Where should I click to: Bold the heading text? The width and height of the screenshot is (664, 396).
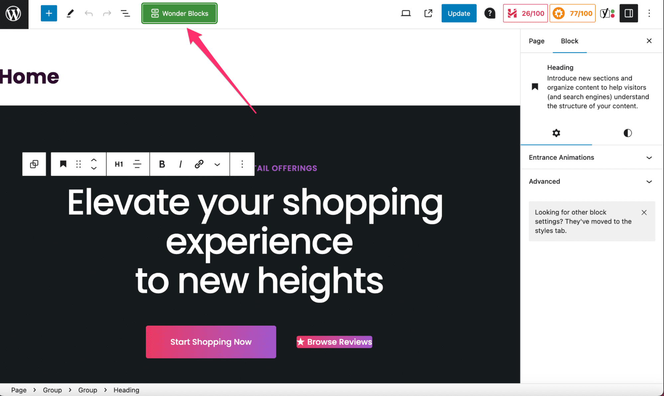pyautogui.click(x=162, y=164)
